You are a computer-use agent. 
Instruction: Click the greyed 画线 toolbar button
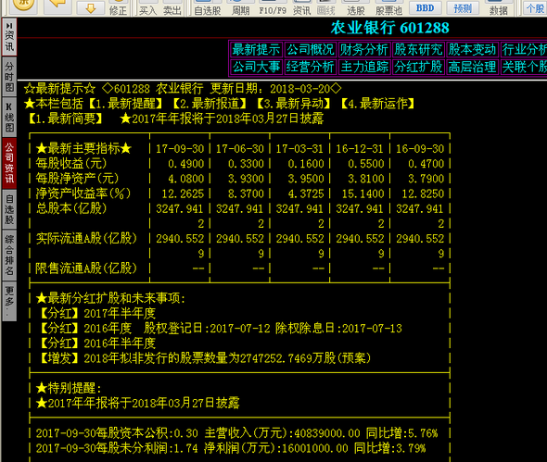pyautogui.click(x=325, y=8)
